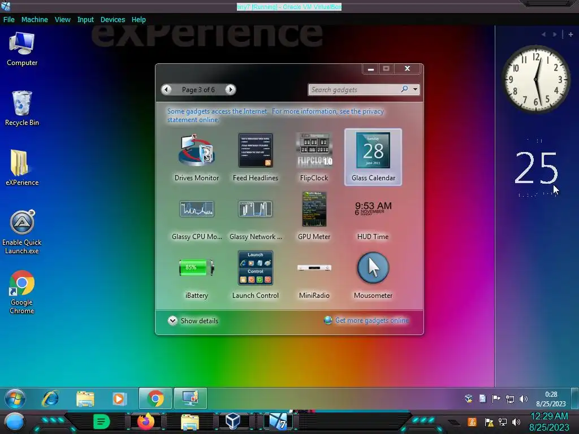Open the host Start orb
This screenshot has width=579, height=434.
click(x=15, y=422)
